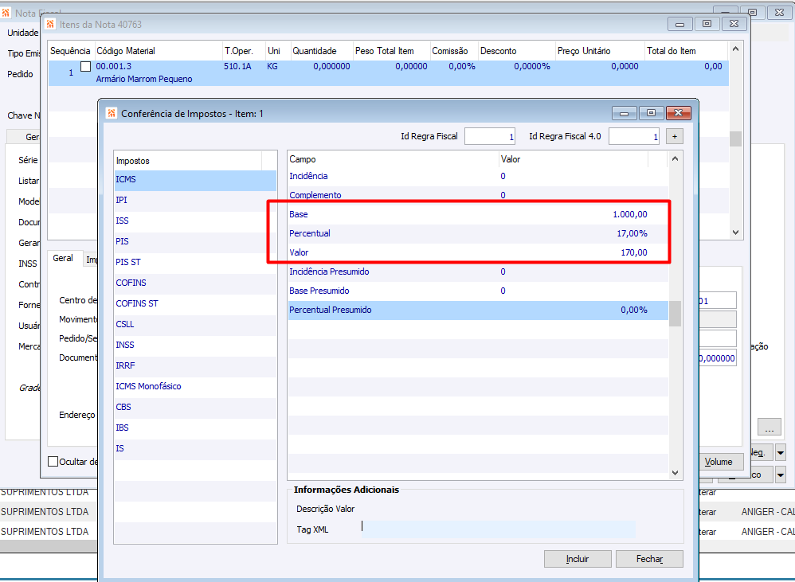Close the Conferência de Impostos dialog
This screenshot has height=582, width=795.
click(679, 113)
